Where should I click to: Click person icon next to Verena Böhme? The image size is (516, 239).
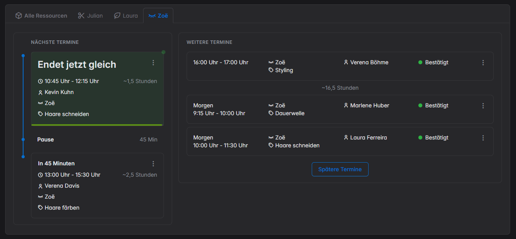[x=346, y=62]
